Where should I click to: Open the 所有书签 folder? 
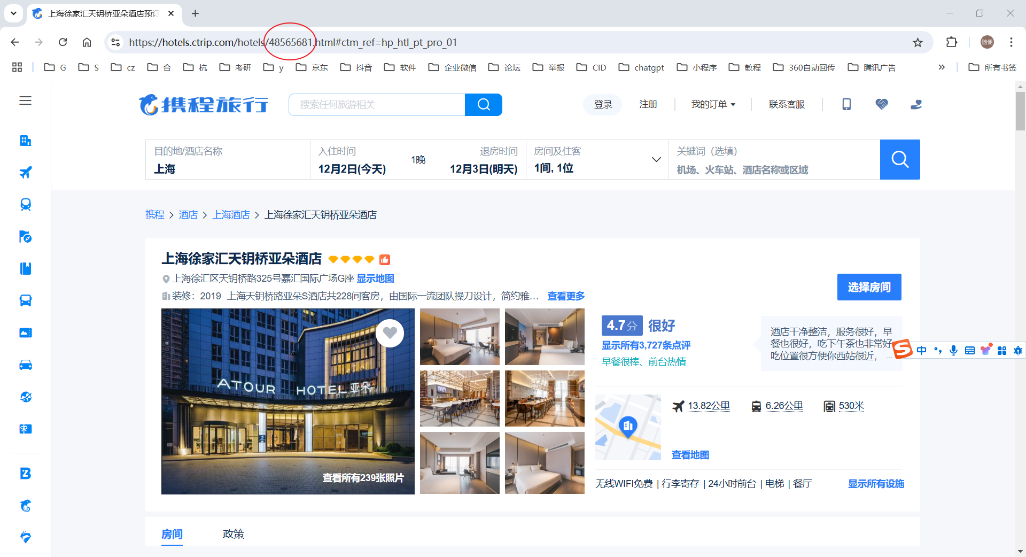tap(993, 67)
